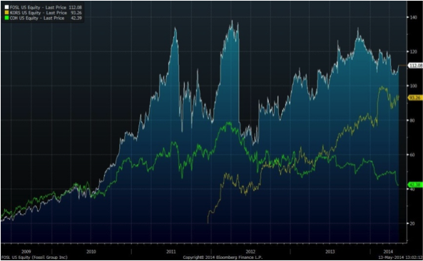This screenshot has width=423, height=261.
Task: Click the KORS US Equity legend entry
Action: pyautogui.click(x=46, y=13)
